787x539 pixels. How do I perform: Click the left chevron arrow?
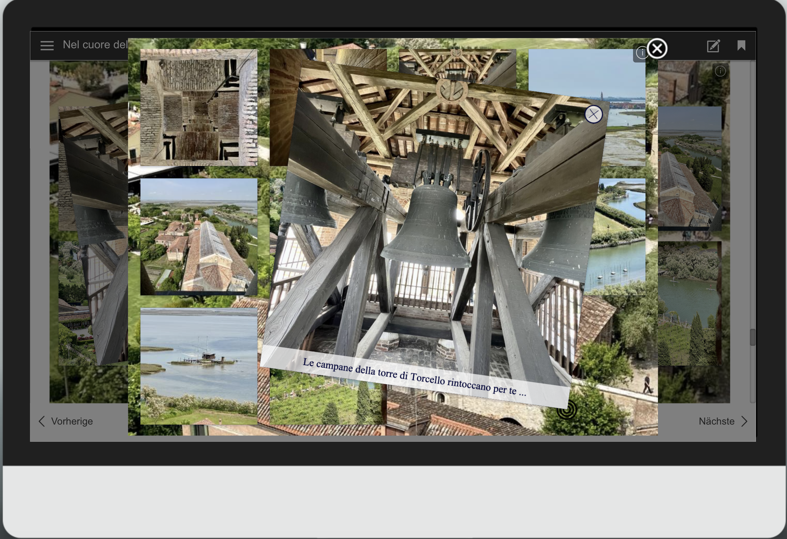[42, 421]
